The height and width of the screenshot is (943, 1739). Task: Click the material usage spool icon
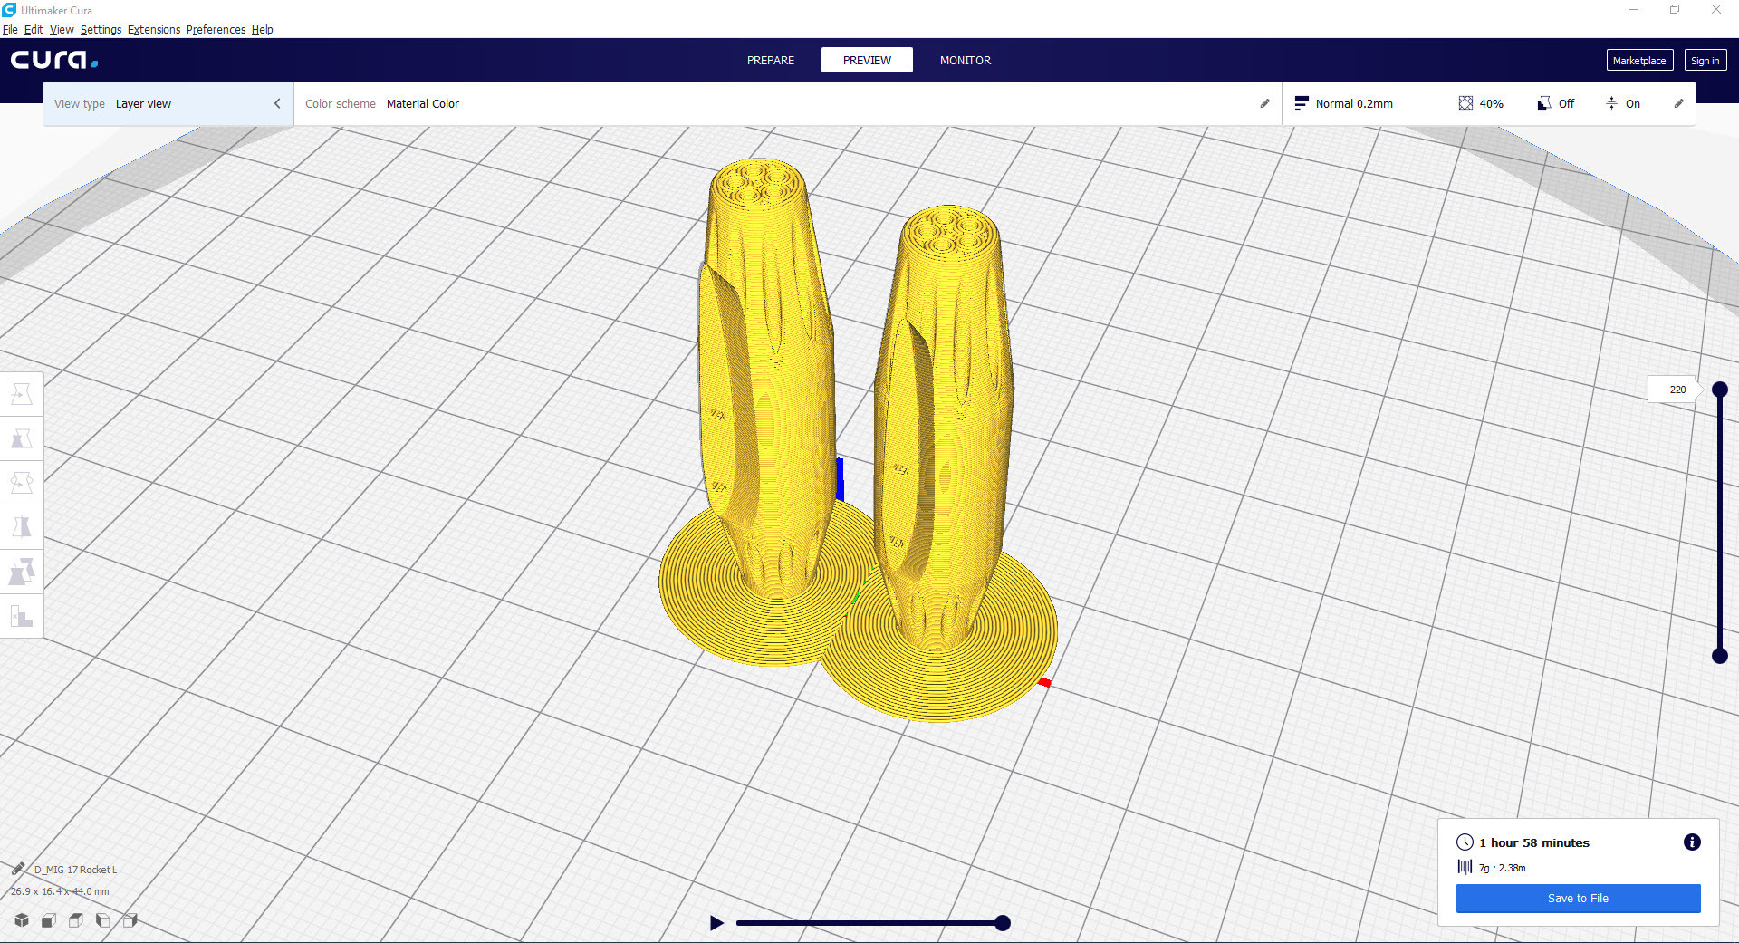pos(1465,867)
